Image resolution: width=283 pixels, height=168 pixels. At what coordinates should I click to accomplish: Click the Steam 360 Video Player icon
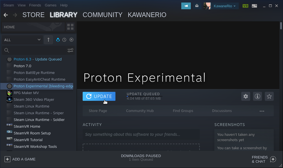tap(9, 99)
